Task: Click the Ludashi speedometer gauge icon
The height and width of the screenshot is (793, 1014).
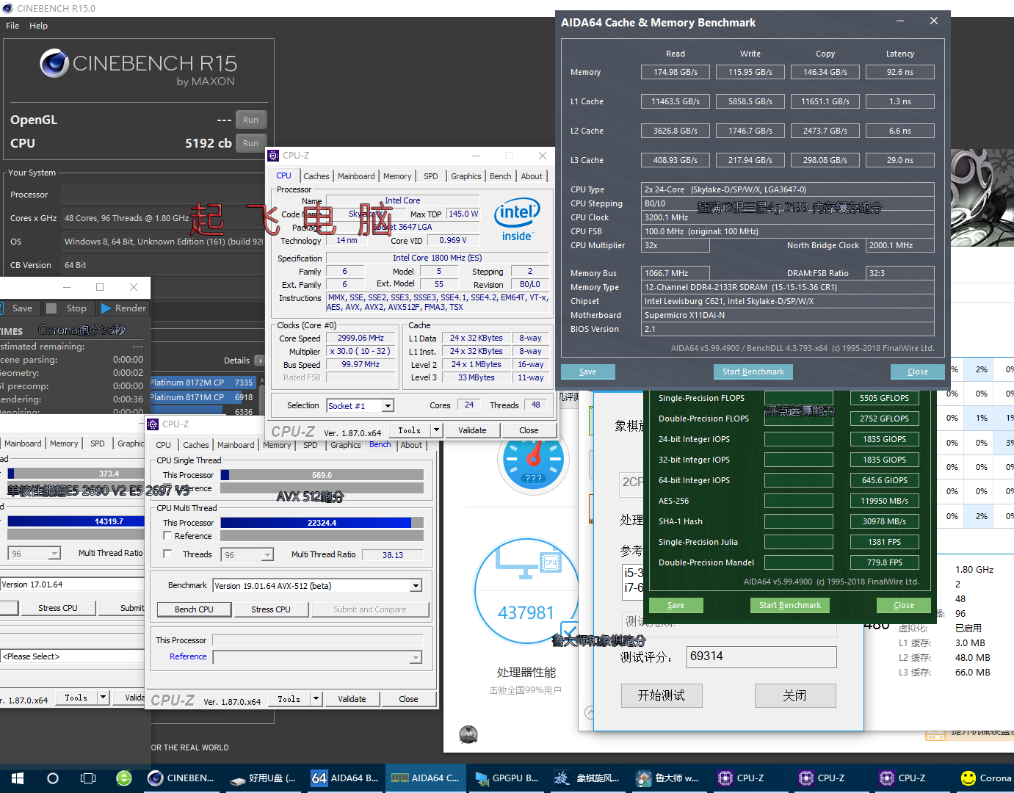Action: [x=533, y=459]
